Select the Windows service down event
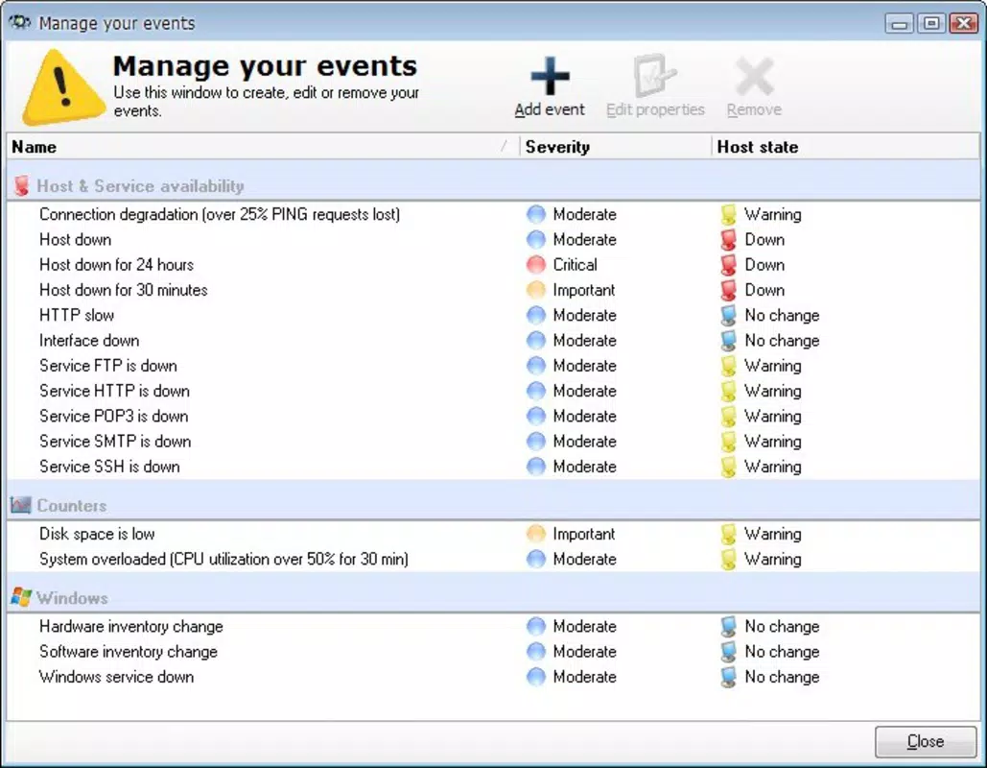Screen dimensions: 987x768 493,677
